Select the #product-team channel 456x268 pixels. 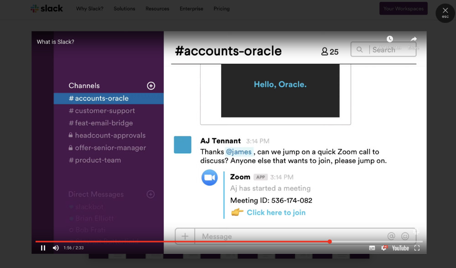point(95,160)
